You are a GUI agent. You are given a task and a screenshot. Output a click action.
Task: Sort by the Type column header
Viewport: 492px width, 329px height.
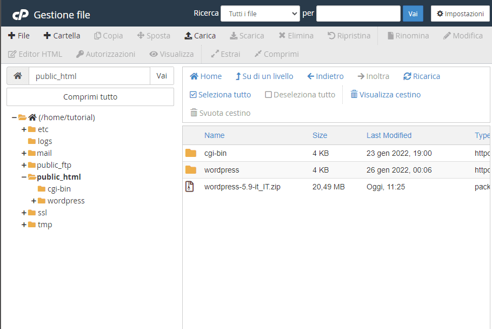pyautogui.click(x=482, y=135)
